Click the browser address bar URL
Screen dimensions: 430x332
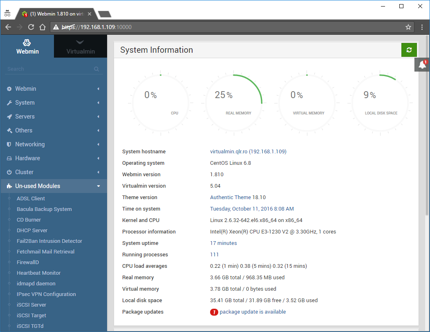tap(96, 27)
